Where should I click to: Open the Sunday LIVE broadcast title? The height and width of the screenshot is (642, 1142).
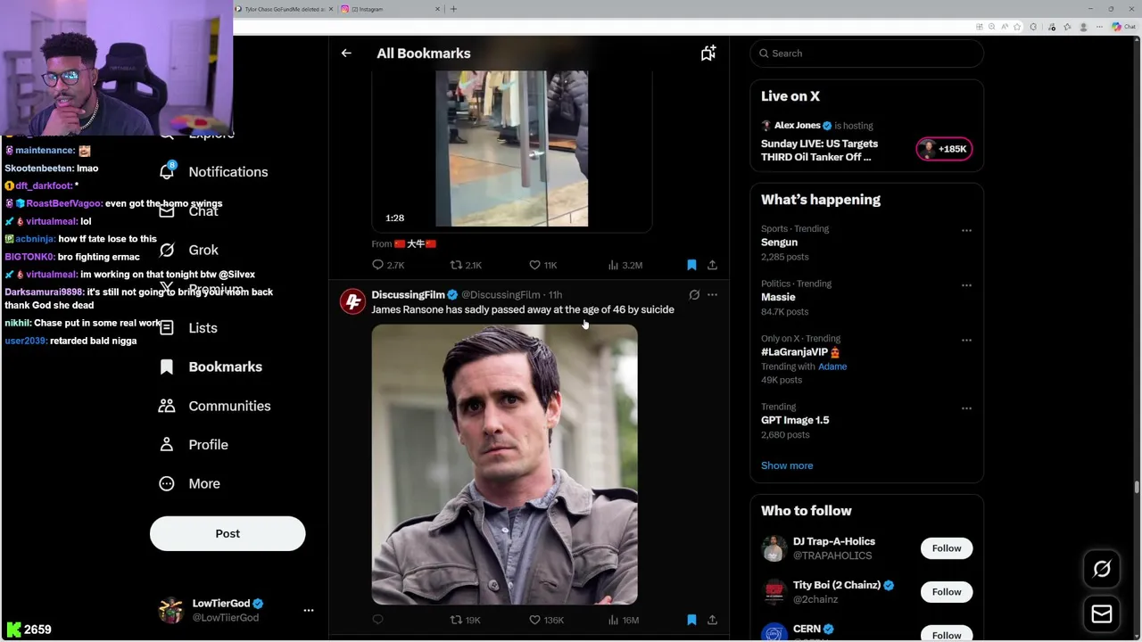point(819,150)
